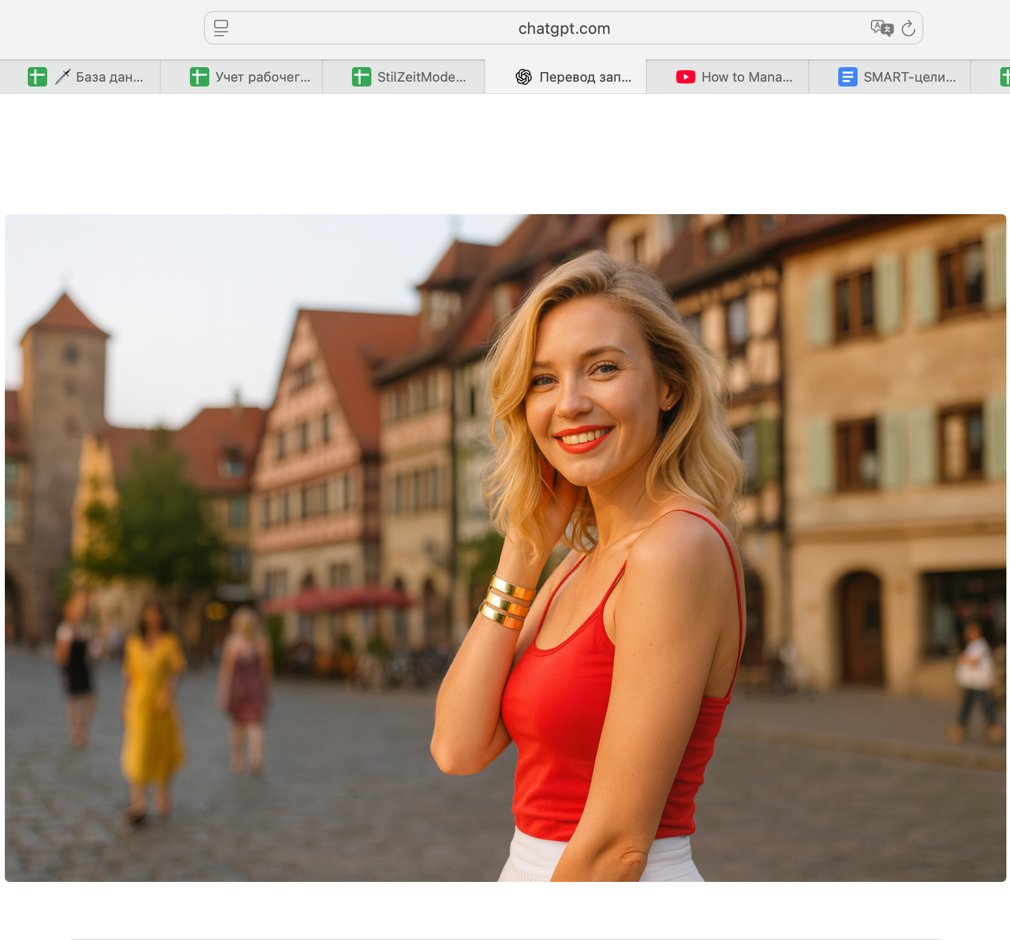This screenshot has height=940, width=1010.
Task: Click the blue Docs icon on SMART-цели tab
Action: (x=848, y=77)
